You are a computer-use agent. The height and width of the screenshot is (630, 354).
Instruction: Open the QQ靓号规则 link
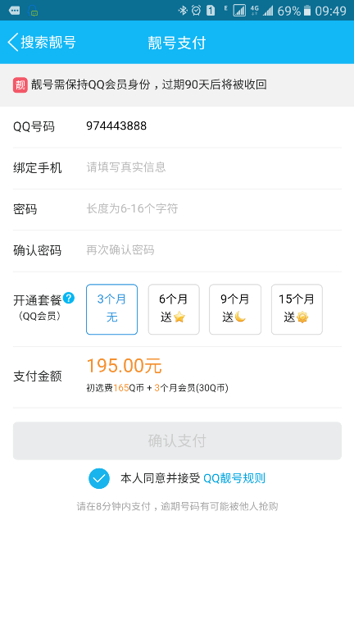(x=234, y=478)
